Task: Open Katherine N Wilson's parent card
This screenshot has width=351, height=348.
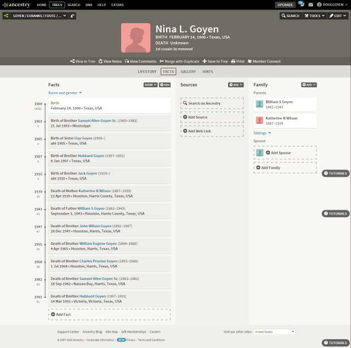Action: (285, 121)
